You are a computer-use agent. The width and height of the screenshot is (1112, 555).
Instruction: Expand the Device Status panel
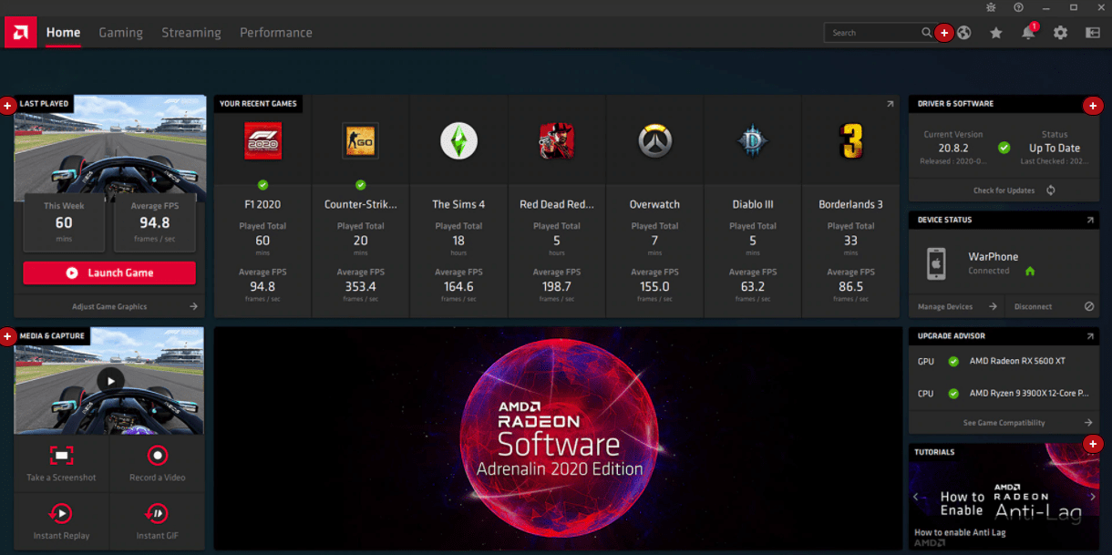pos(1090,221)
